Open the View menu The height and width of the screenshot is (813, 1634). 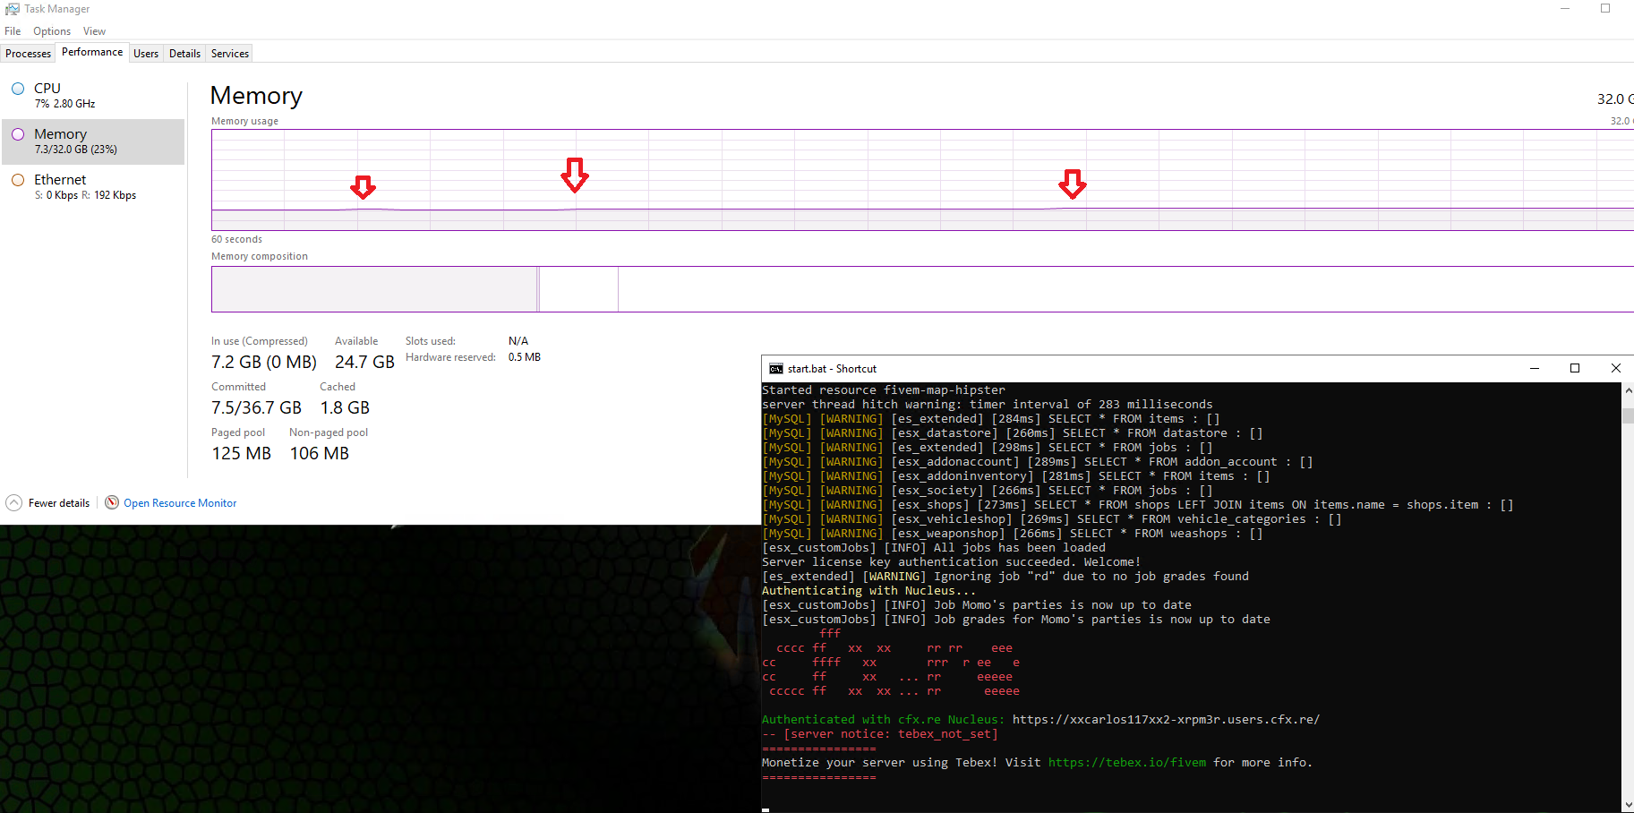[x=94, y=31]
